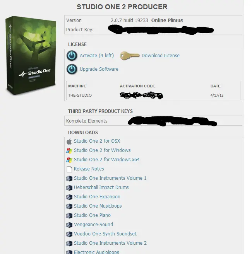Viewport: 252px width, 254px height.
Task: Click the Studio One box art image
Action: [31, 55]
